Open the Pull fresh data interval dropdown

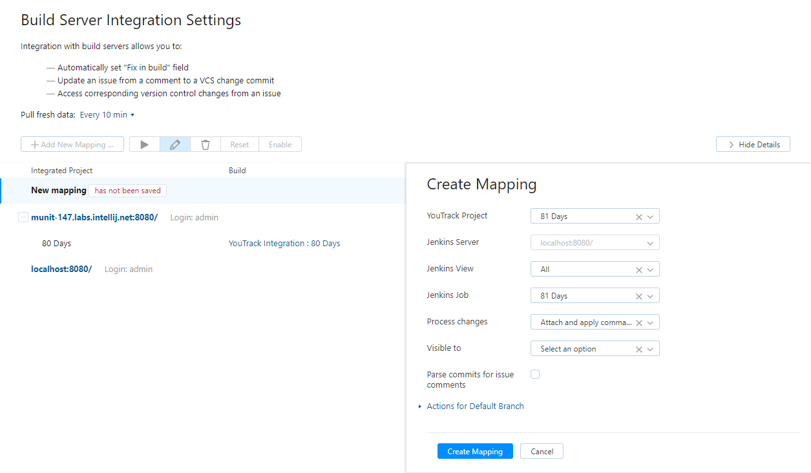coord(107,115)
